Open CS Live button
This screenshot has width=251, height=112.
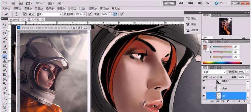point(222,3)
